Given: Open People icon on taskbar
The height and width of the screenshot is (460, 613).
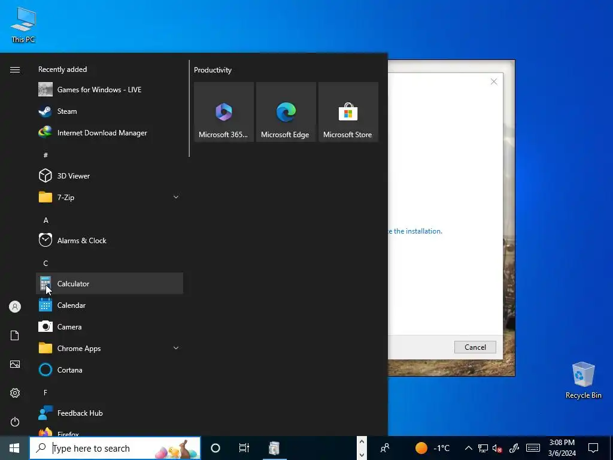Looking at the screenshot, I should click(x=385, y=448).
